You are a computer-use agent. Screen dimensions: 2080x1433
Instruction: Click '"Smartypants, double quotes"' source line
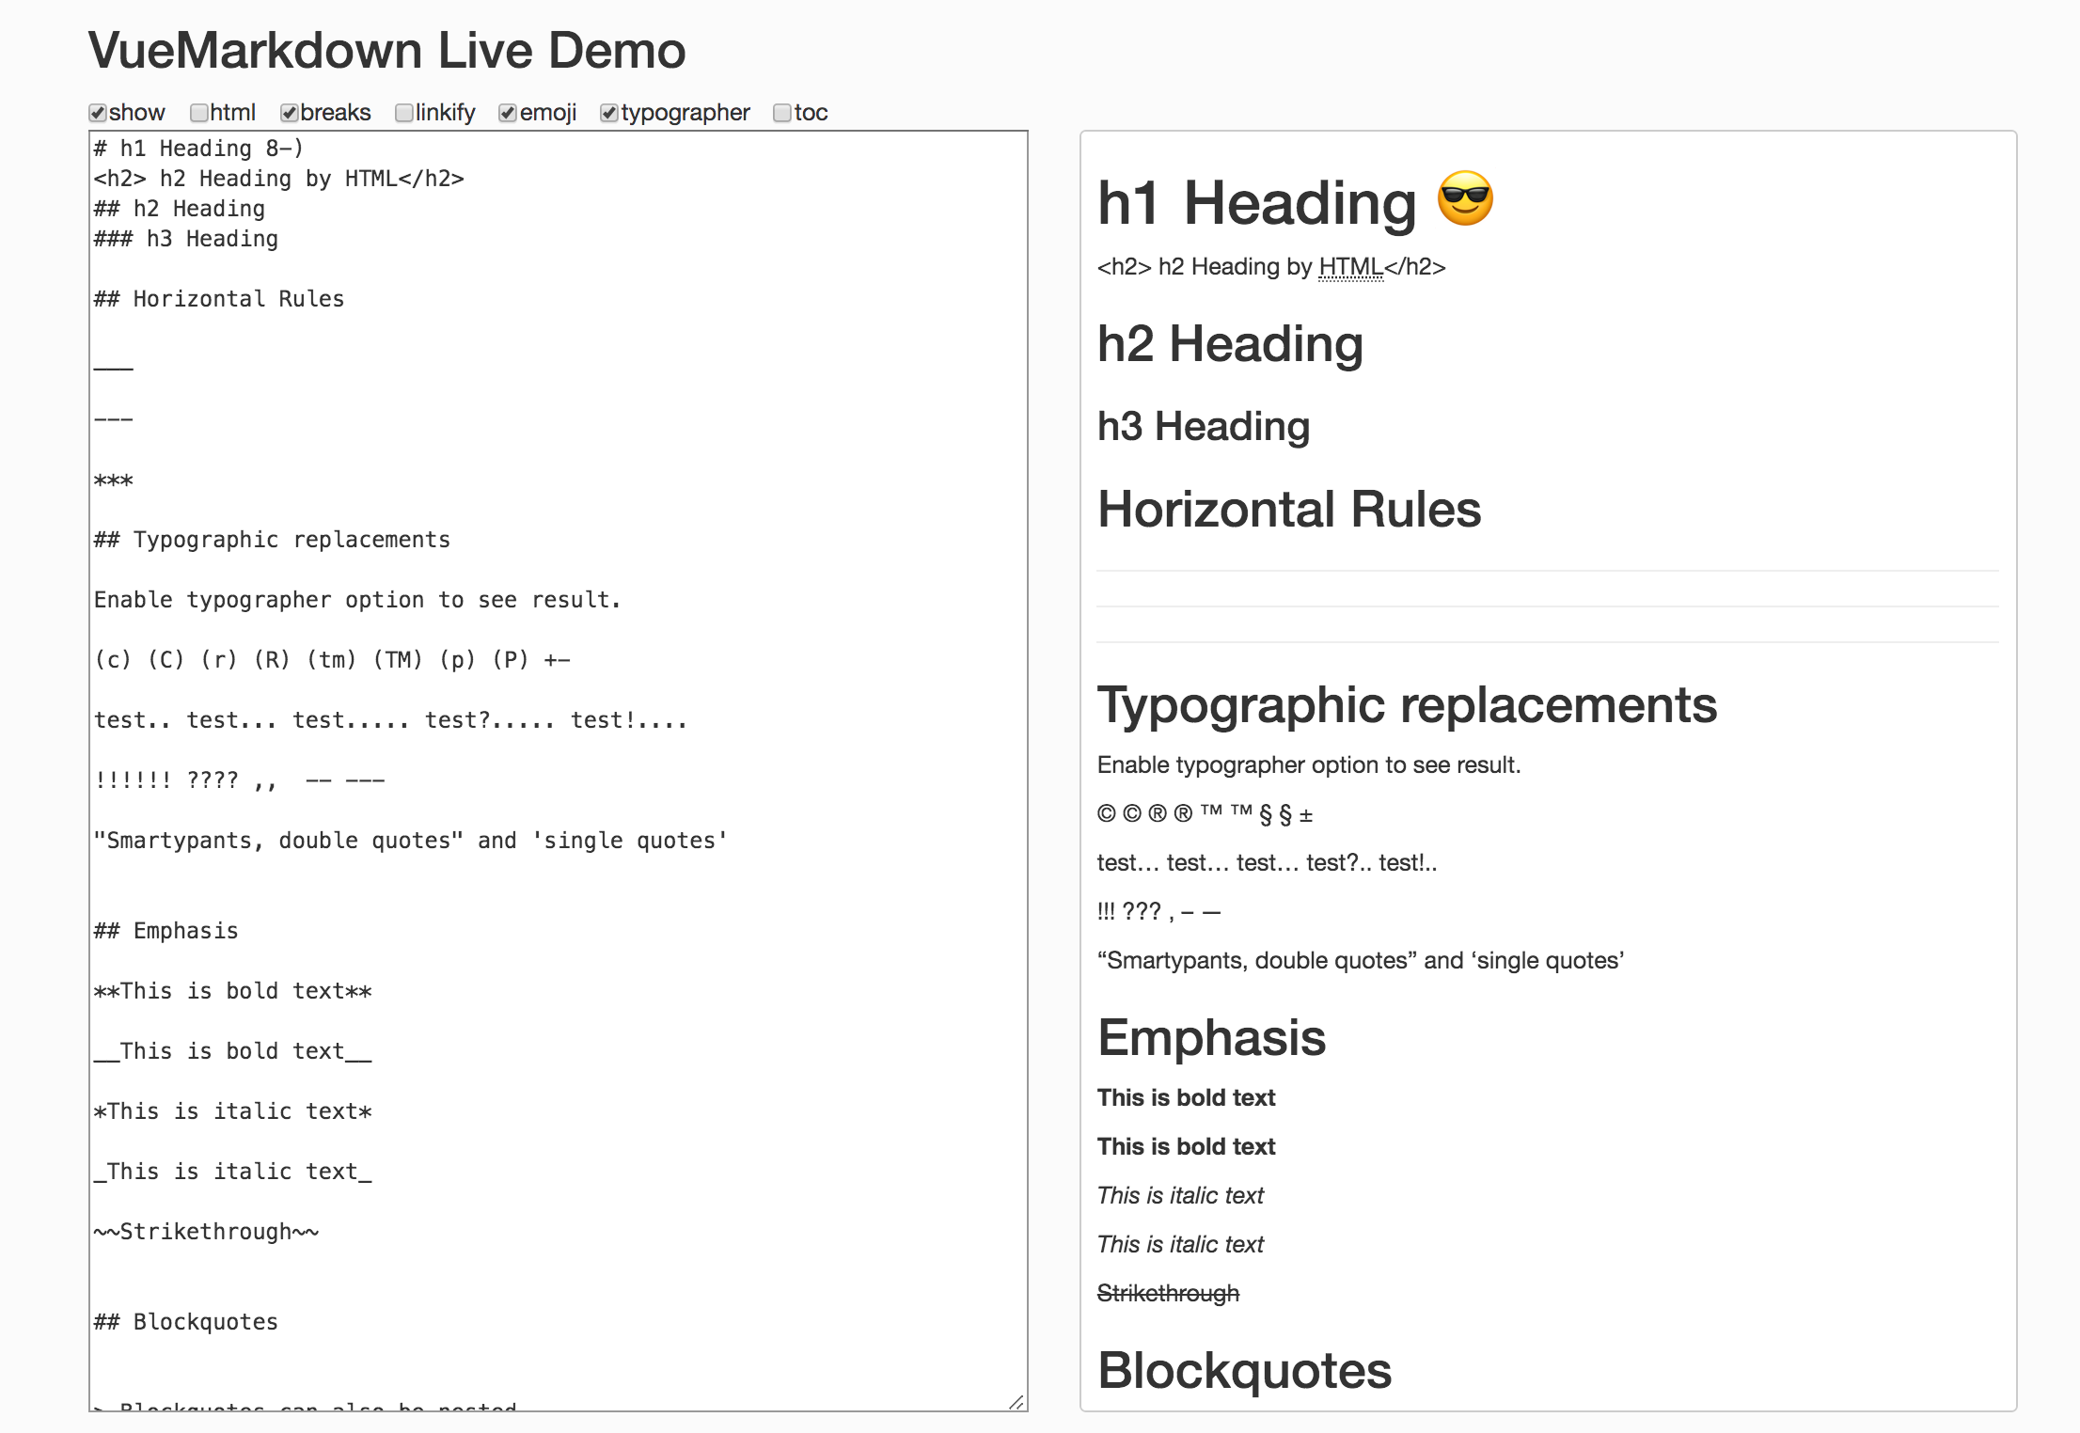tap(410, 841)
